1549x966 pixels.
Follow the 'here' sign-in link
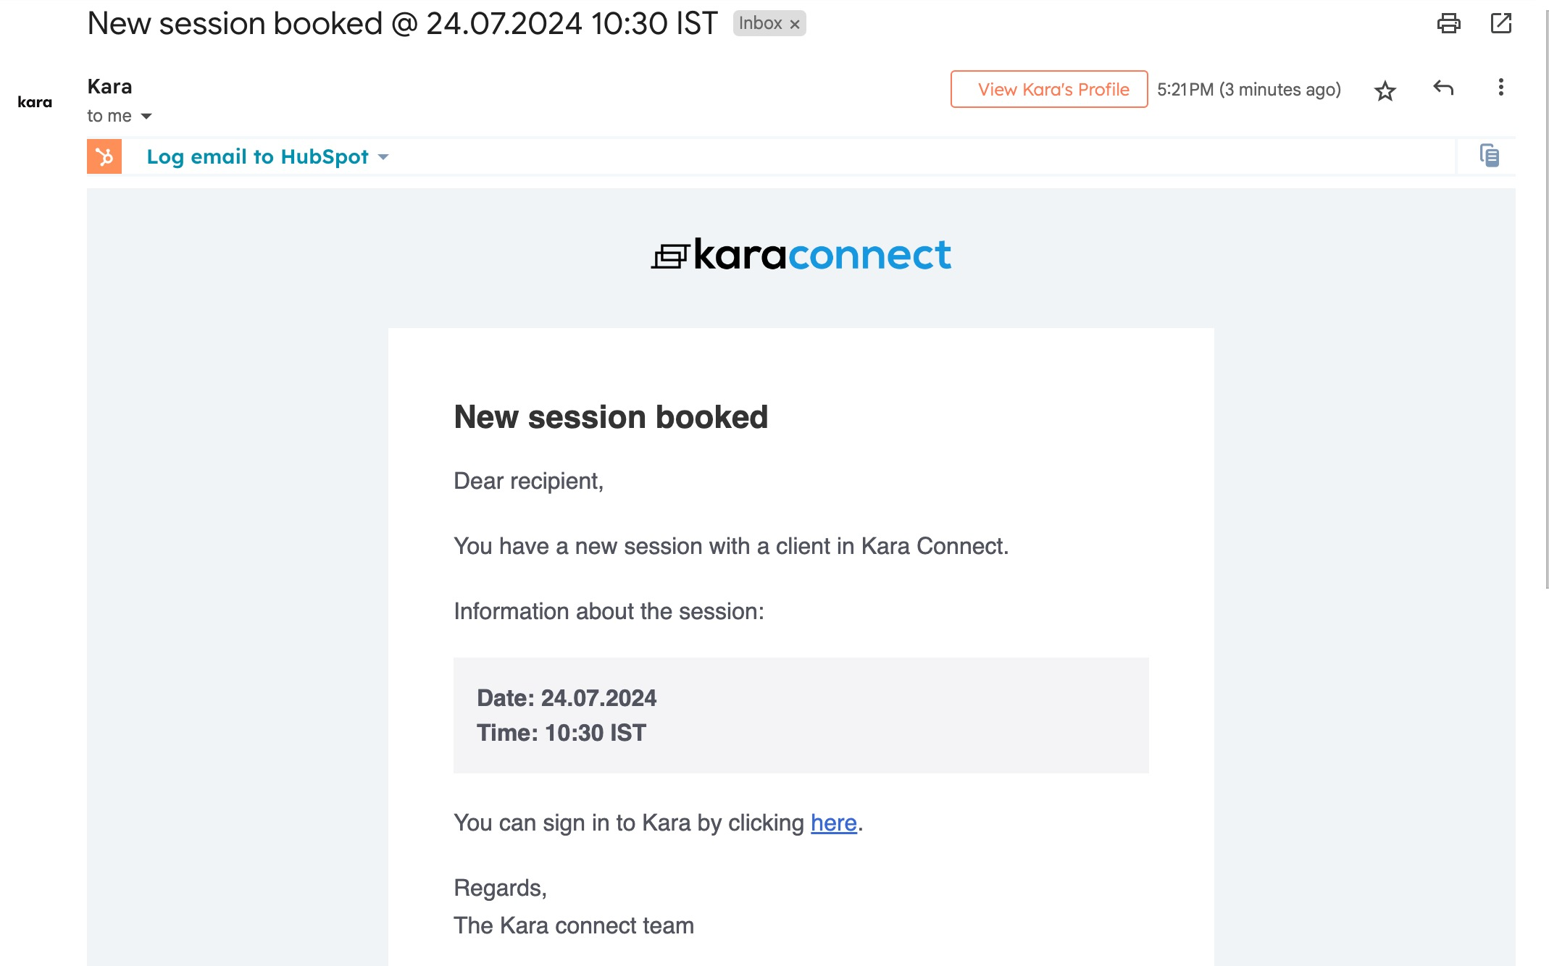(x=833, y=823)
